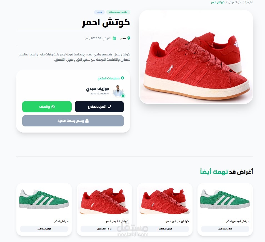265x242 pixels.
Task: Select the ملابس ومنسوجات category tag
Action: click(x=118, y=12)
